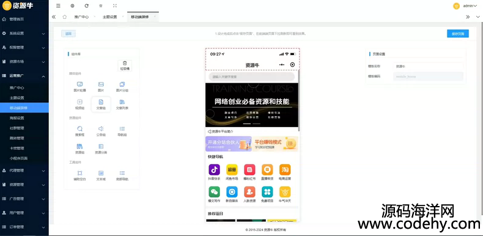Click the 返回 back button
Viewport: 483px width, 236px height.
pos(68,34)
